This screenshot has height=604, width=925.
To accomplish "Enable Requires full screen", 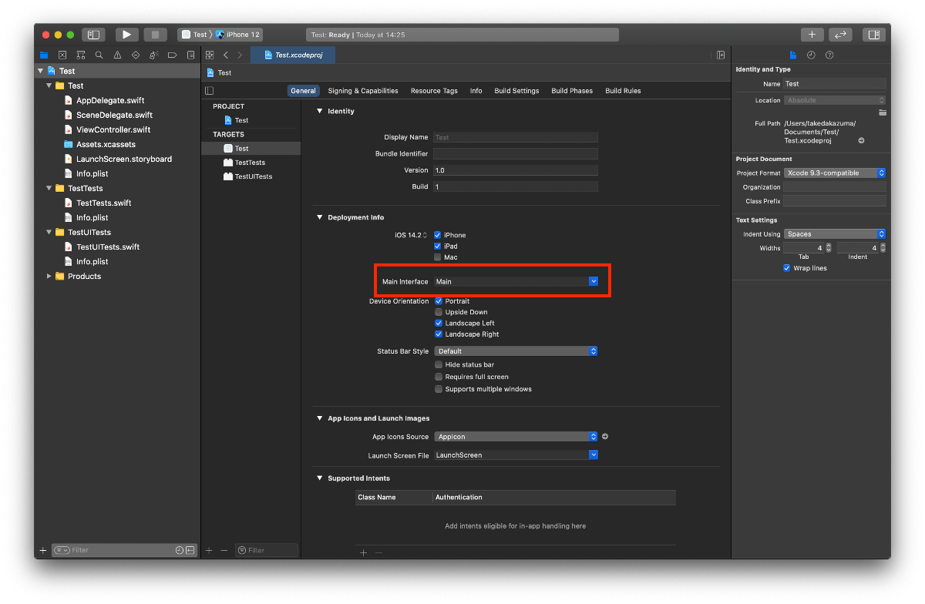I will pos(439,377).
